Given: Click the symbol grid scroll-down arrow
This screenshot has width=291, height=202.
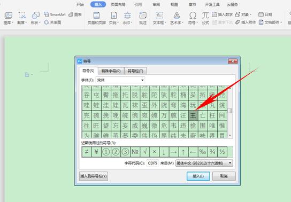Looking at the screenshot, I should click(230, 136).
